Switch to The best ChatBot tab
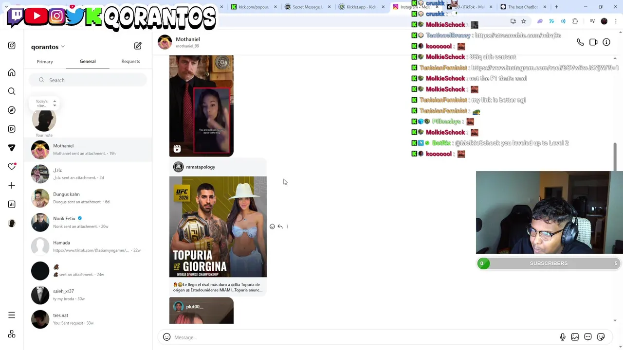Viewport: 623px width, 350px height. (523, 7)
